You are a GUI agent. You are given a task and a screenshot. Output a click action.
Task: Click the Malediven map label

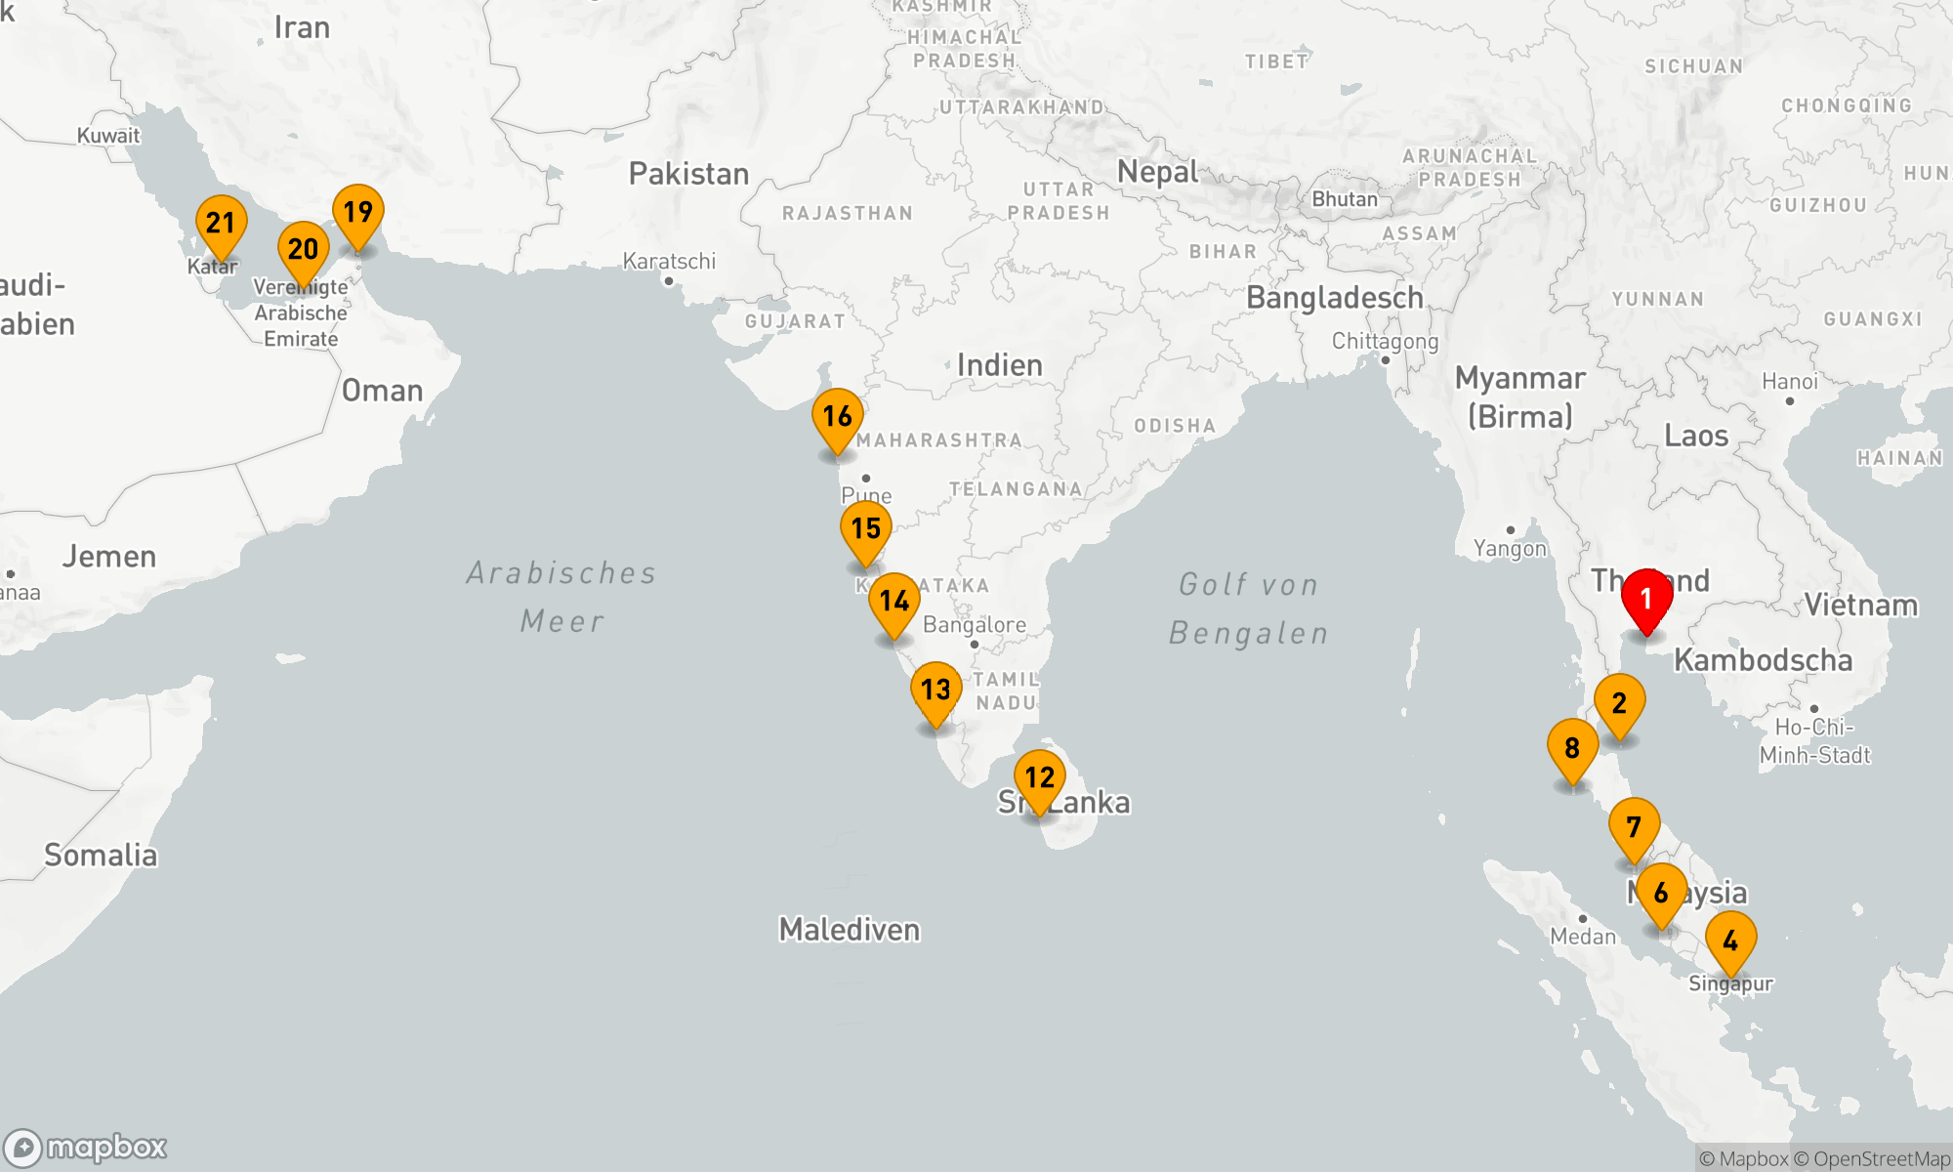(849, 929)
